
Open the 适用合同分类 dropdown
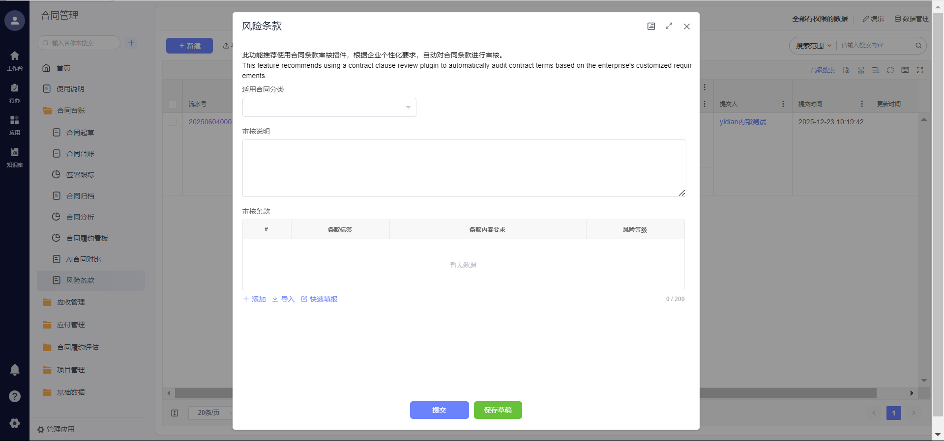(329, 108)
